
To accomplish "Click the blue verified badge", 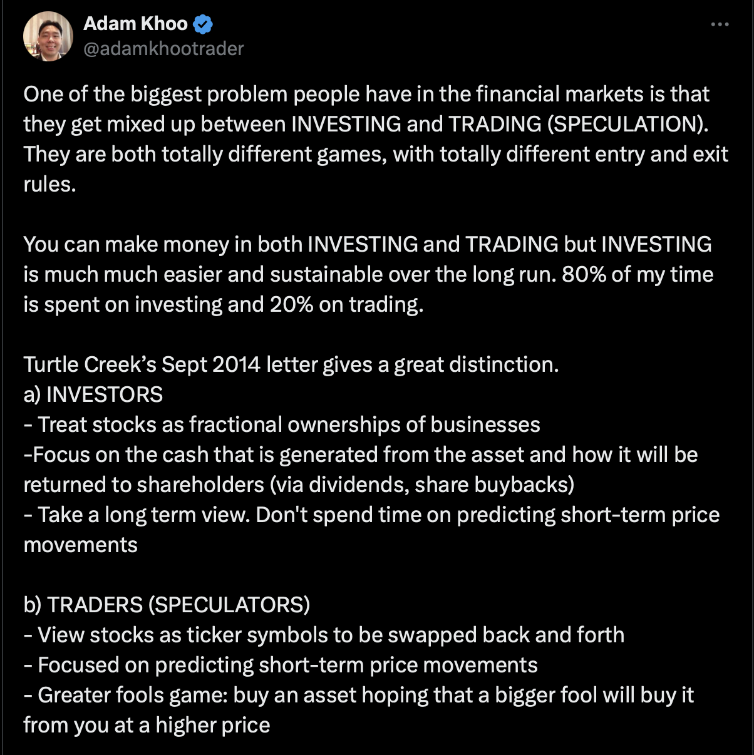I will (x=203, y=24).
